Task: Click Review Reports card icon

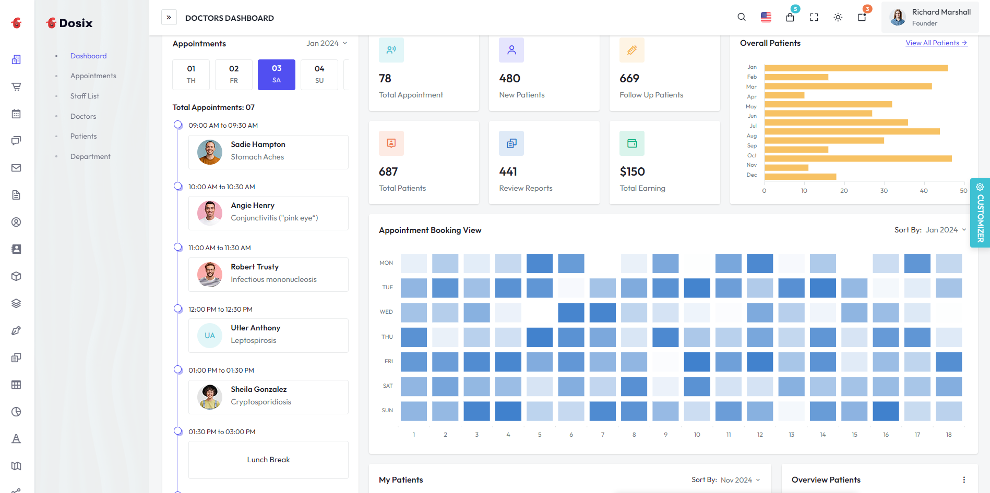Action: (x=511, y=143)
